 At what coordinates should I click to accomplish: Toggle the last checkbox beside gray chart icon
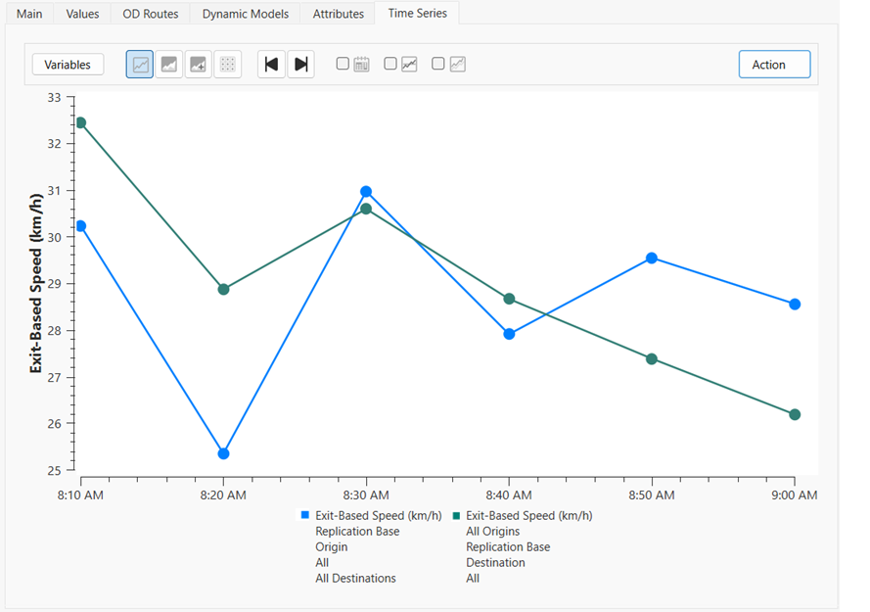coord(438,64)
